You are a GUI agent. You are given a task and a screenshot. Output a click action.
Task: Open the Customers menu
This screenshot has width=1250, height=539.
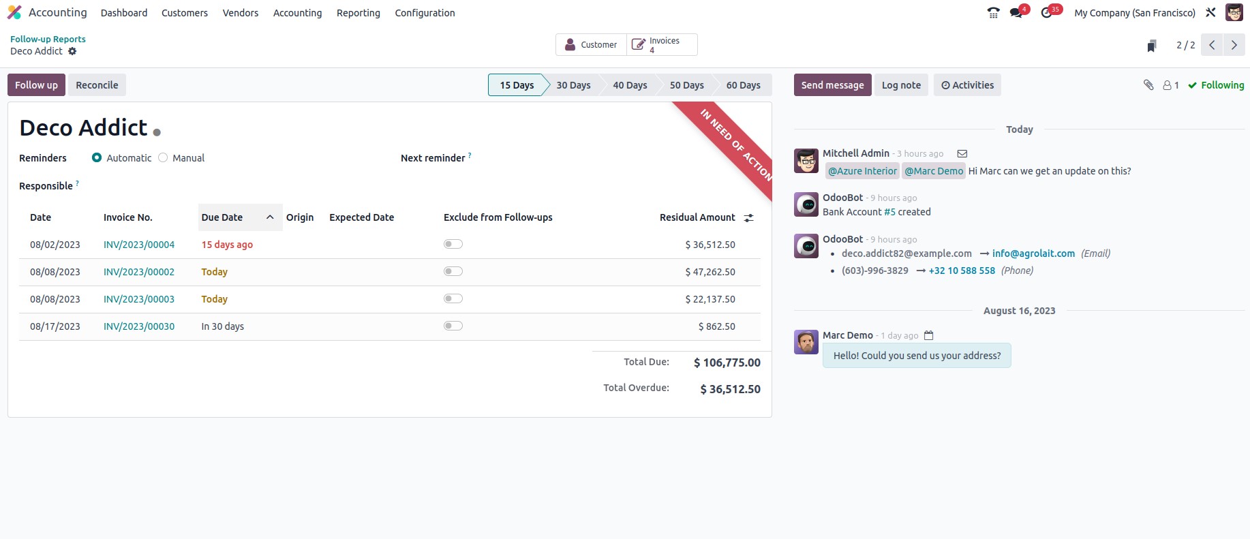pyautogui.click(x=185, y=13)
